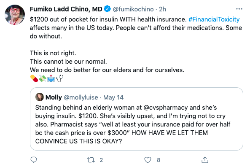Click the blue verified badge
The image size is (250, 167).
(108, 9)
